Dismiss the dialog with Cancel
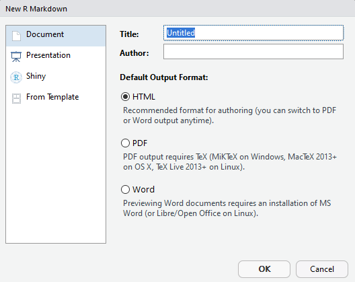The width and height of the screenshot is (355, 282). (321, 269)
